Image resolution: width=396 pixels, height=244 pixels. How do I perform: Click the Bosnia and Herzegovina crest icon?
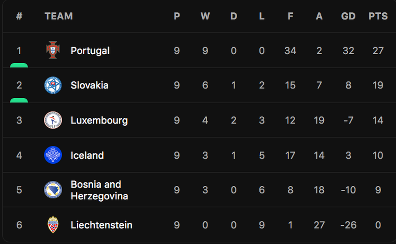53,190
